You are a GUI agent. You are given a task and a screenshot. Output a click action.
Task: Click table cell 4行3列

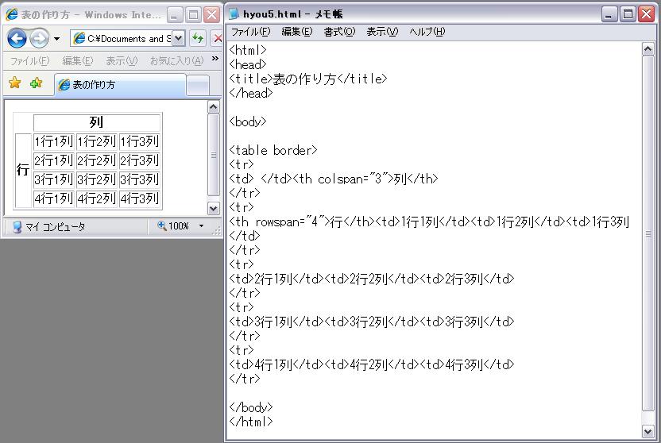click(x=140, y=198)
